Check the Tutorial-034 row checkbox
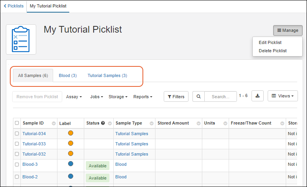The width and height of the screenshot is (307, 187). pos(17,134)
